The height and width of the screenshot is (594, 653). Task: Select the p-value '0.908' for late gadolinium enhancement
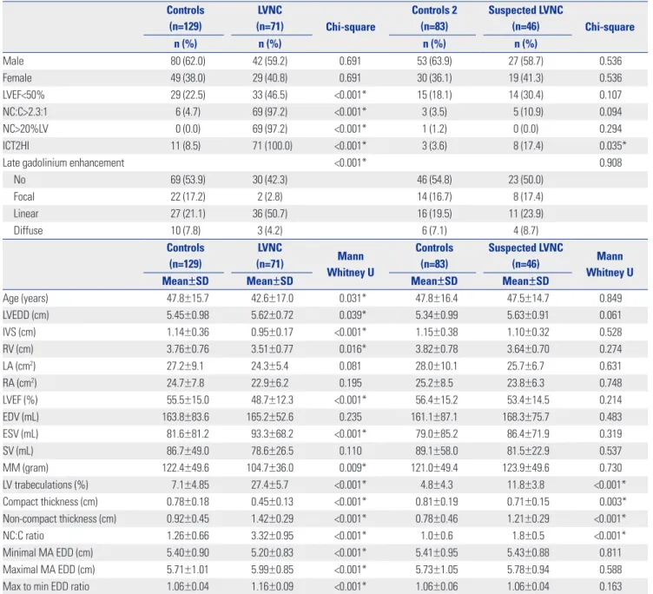click(610, 163)
